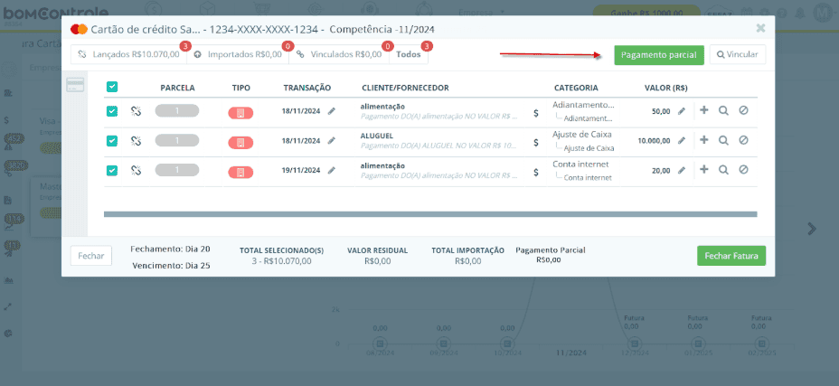Image resolution: width=839 pixels, height=386 pixels.
Task: Click the parcela pill "1" in the ALUGUEL row
Action: point(177,140)
